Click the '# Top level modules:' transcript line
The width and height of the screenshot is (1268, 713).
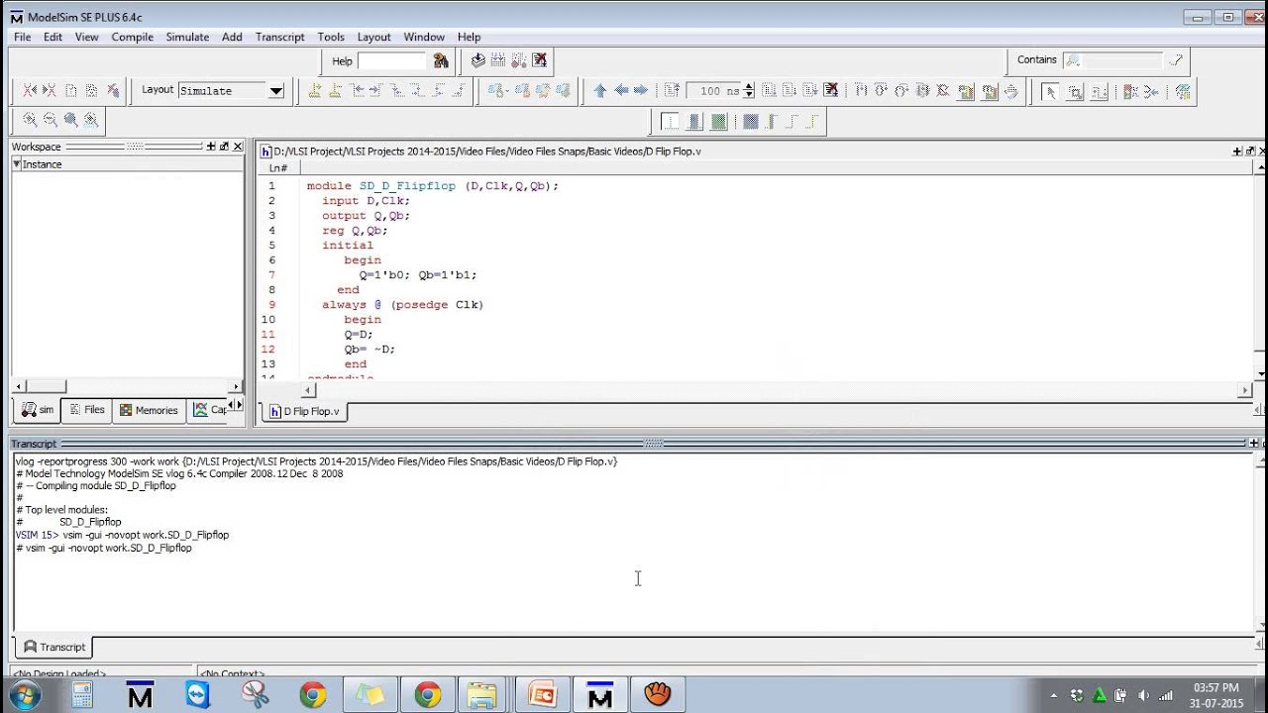pyautogui.click(x=61, y=510)
